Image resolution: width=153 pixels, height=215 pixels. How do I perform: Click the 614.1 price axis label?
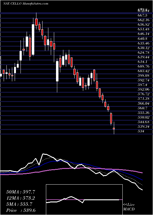[142, 62]
